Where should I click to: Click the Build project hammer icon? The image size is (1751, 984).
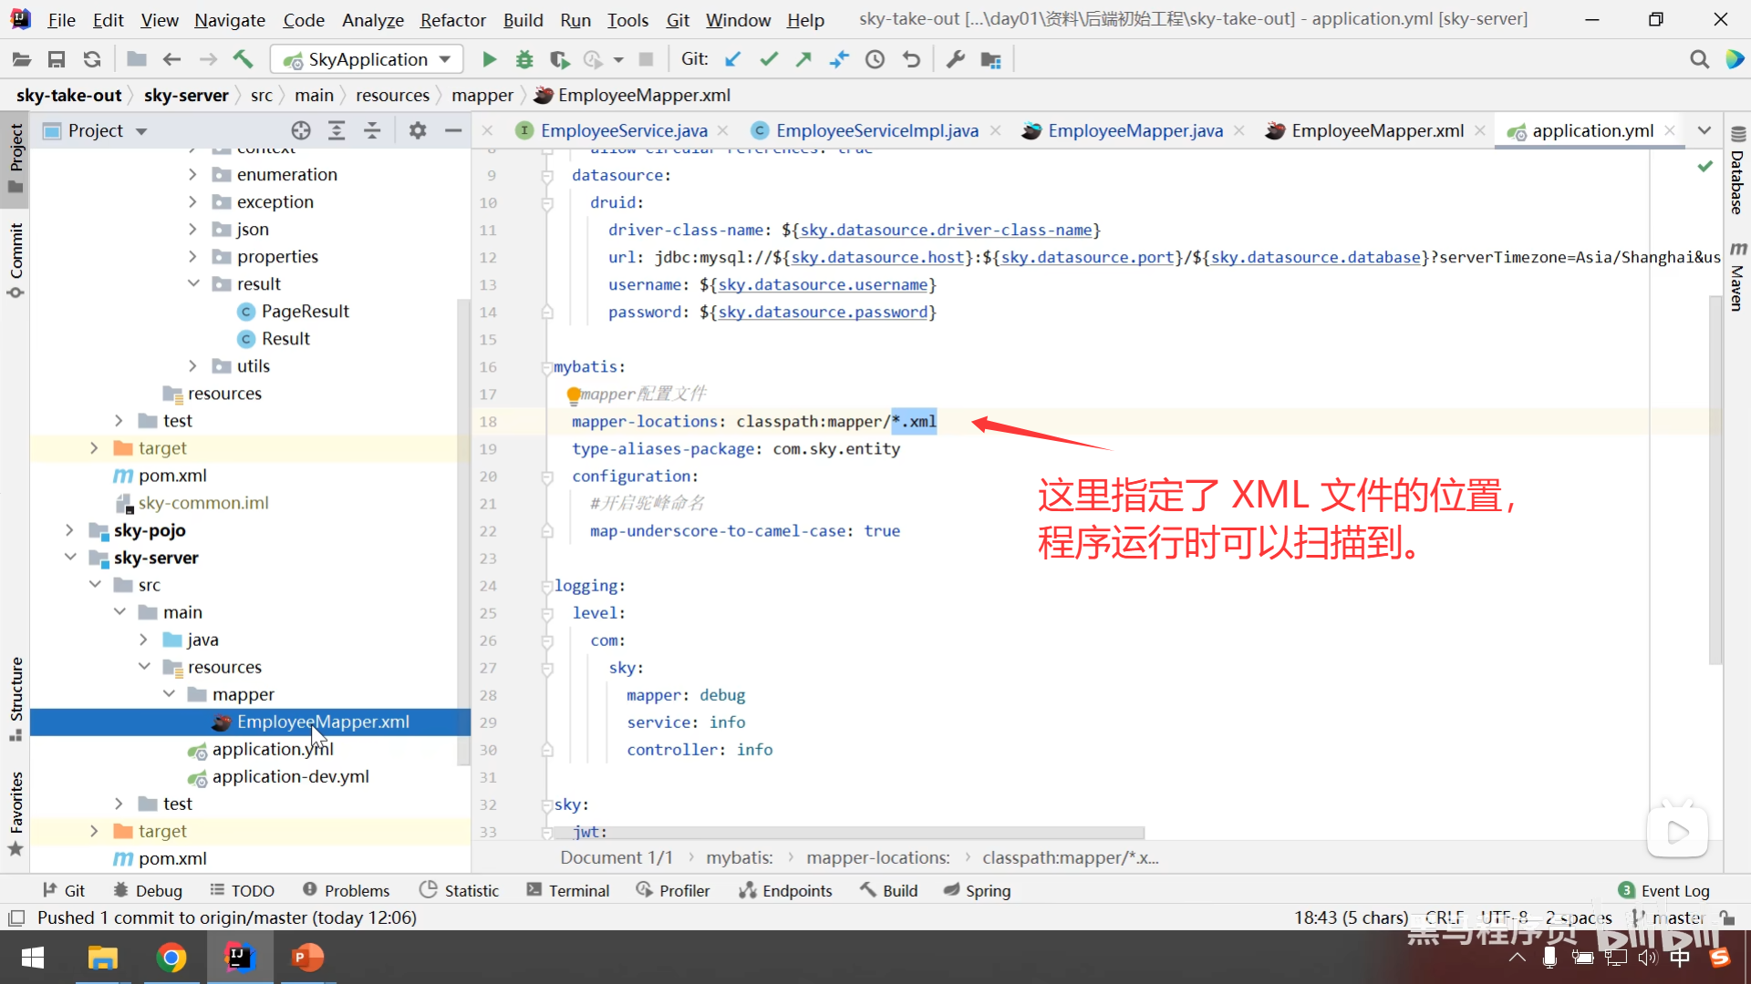click(243, 60)
